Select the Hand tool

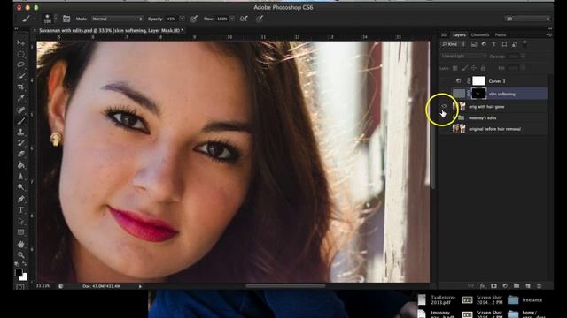coord(20,244)
